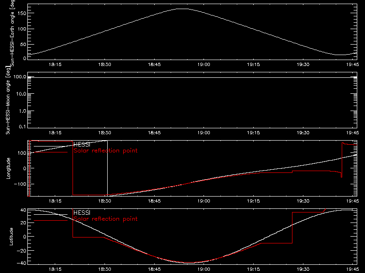Screen dimensions: 365x273
Task: Select Solar reflection point label in Longitude plot
Action: (105, 151)
